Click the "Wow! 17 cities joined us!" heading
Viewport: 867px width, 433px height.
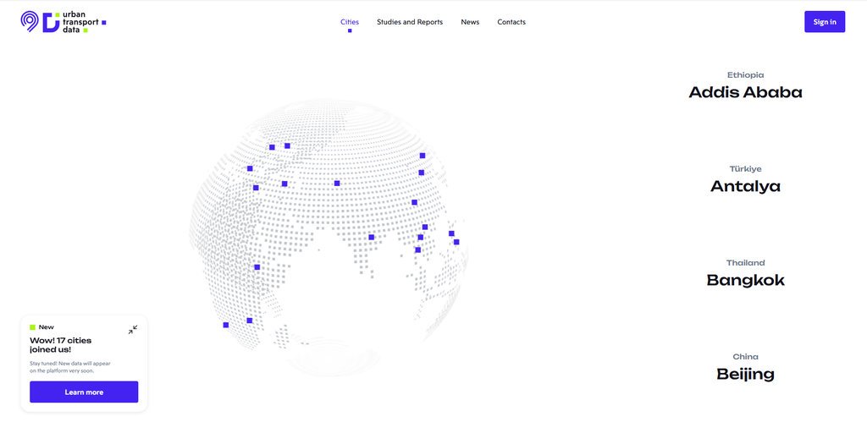point(61,344)
